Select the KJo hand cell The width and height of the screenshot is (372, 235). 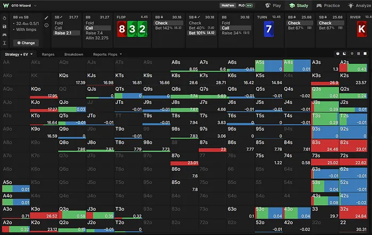click(44, 106)
